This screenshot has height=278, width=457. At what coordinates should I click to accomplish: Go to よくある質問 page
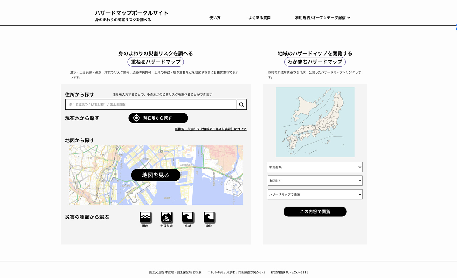pyautogui.click(x=259, y=18)
